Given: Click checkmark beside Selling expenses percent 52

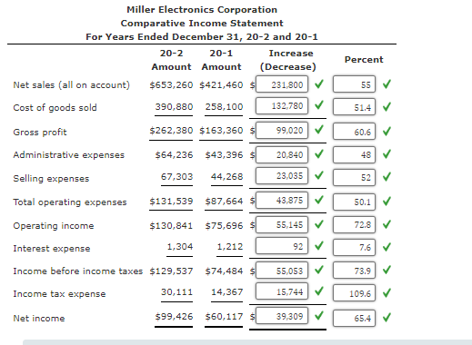Looking at the screenshot, I should pyautogui.click(x=387, y=176).
